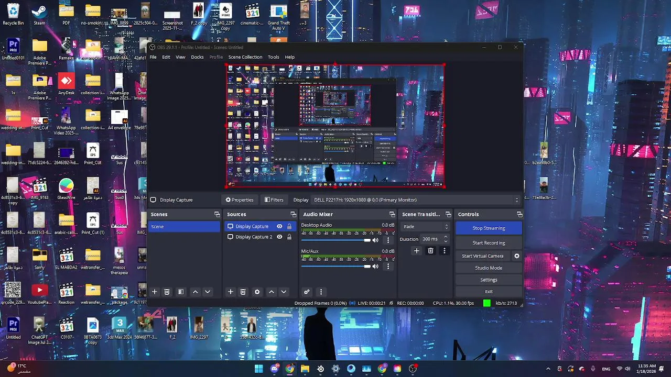This screenshot has height=377, width=671.
Task: Mute Desktop Audio speaker icon
Action: click(x=375, y=240)
